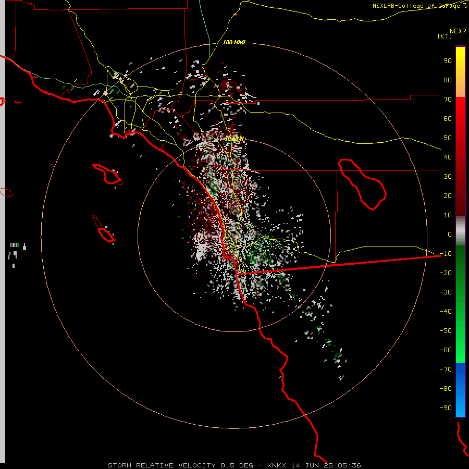Select the "0" value on velocity scale
This screenshot has height=469, width=469.
coord(450,234)
